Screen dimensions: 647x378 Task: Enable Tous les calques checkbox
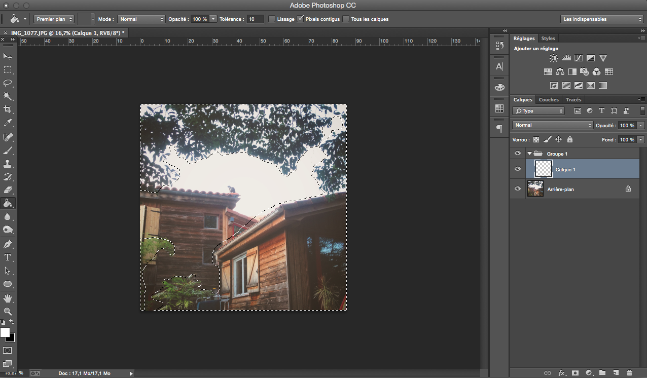[x=346, y=19]
